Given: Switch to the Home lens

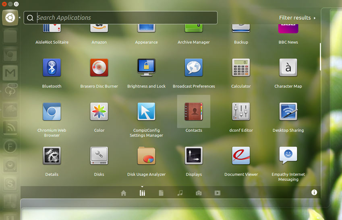Looking at the screenshot, I should pyautogui.click(x=123, y=193).
